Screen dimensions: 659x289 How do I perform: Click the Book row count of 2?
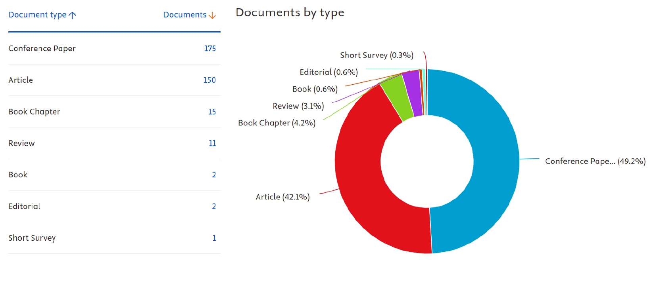(x=214, y=175)
